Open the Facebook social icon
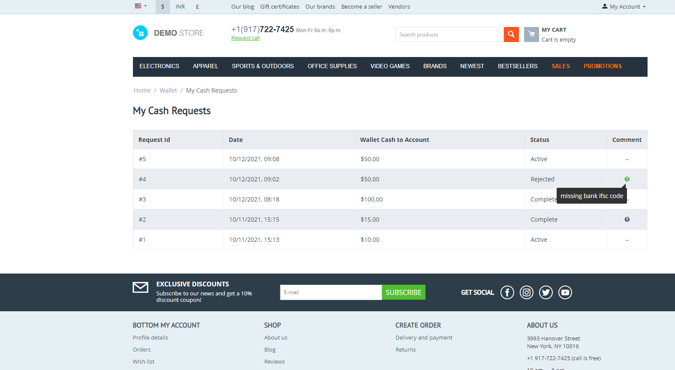Viewport: 675px width, 370px height. [507, 292]
